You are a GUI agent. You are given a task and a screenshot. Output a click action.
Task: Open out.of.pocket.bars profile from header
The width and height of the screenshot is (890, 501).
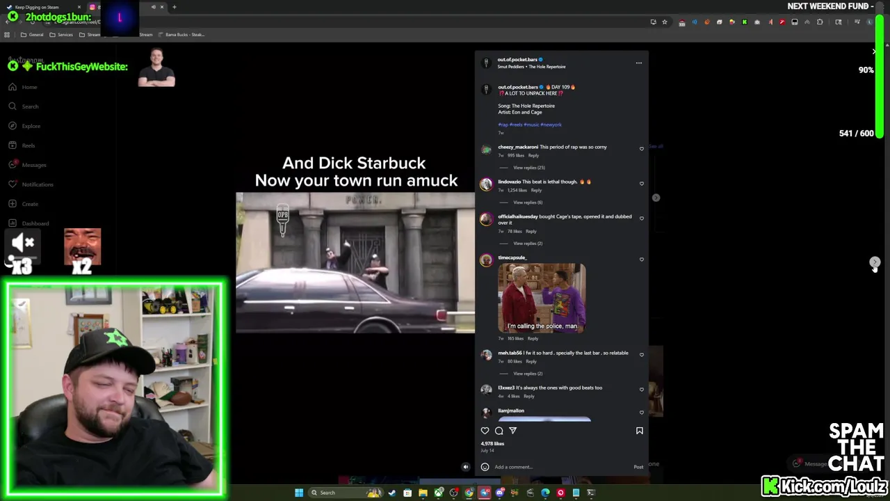click(517, 60)
